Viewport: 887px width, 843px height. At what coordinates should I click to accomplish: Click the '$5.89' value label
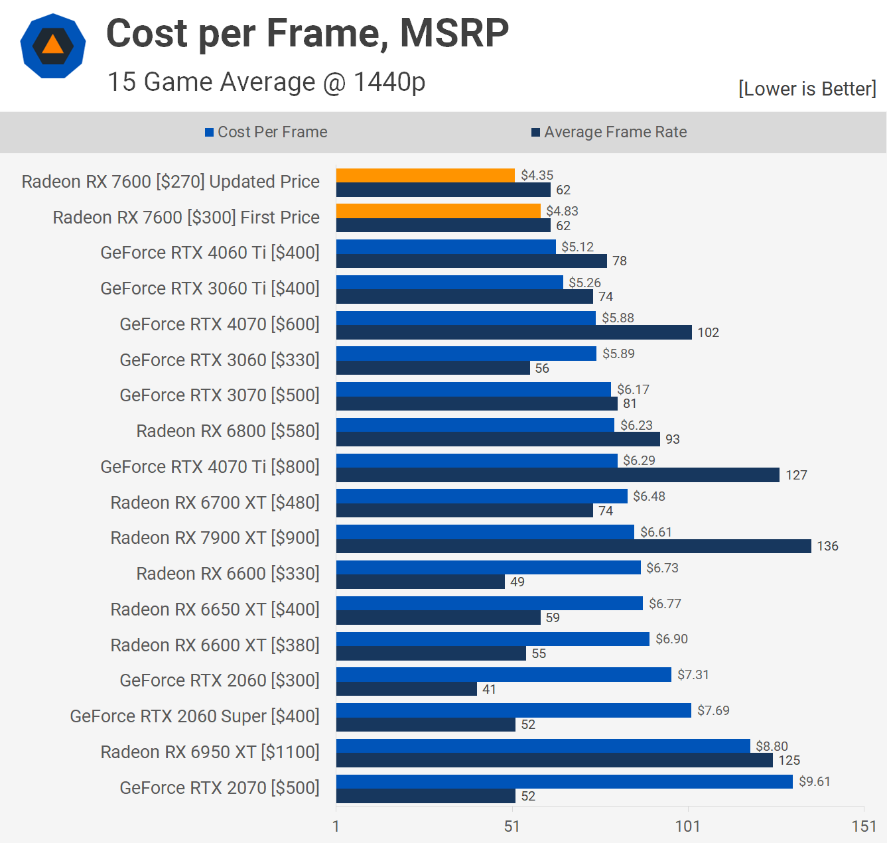tap(618, 354)
